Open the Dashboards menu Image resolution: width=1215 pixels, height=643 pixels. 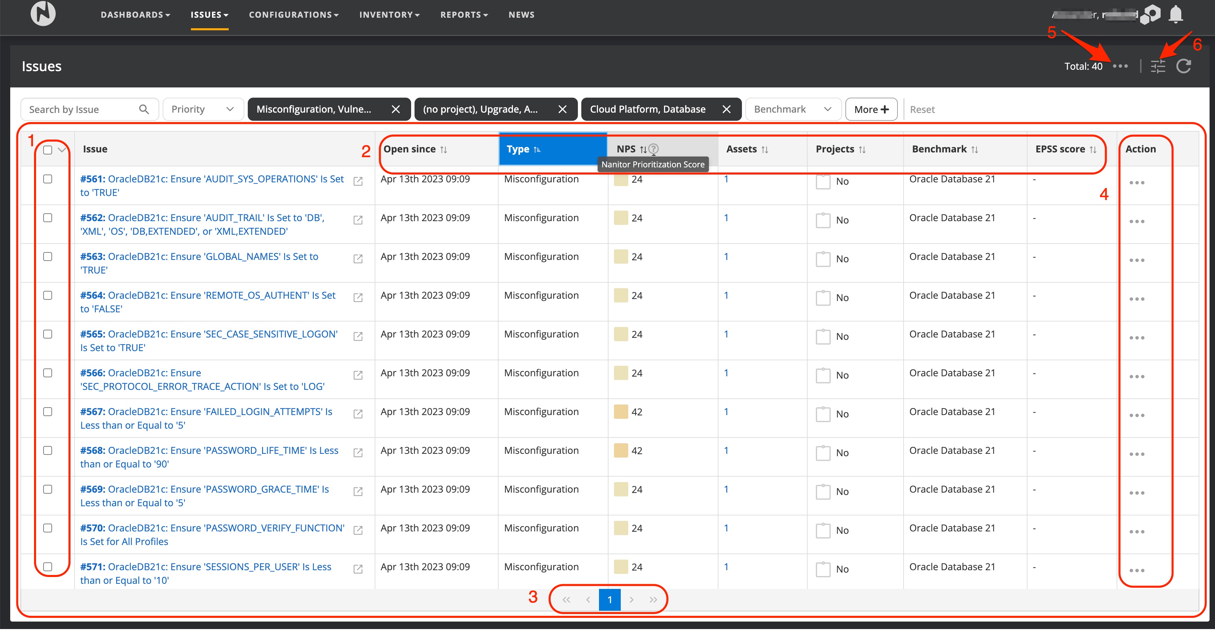point(135,15)
